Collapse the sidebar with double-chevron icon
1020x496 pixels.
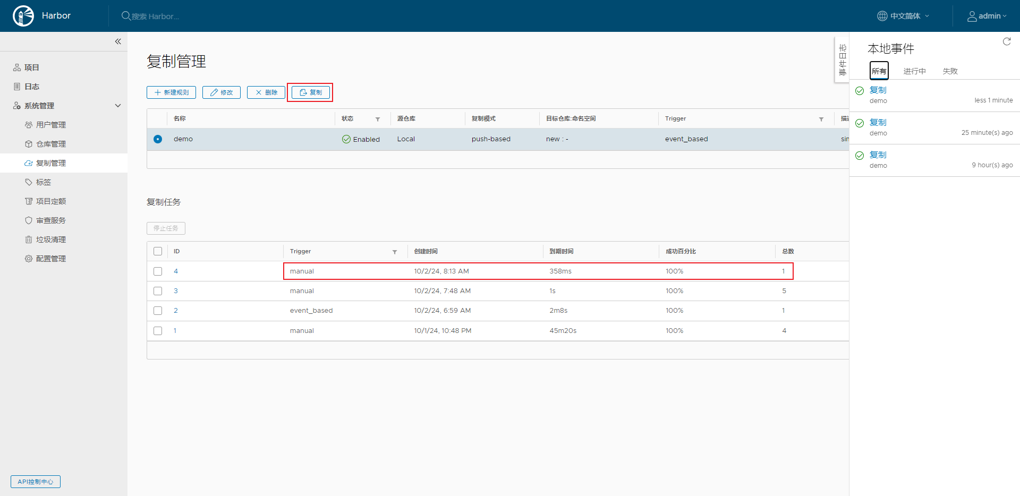pyautogui.click(x=118, y=41)
